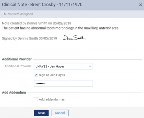Viewport: 144px width, 118px height.
Task: Enable the 'Add addendum as' checkbox
Action: tap(36, 99)
